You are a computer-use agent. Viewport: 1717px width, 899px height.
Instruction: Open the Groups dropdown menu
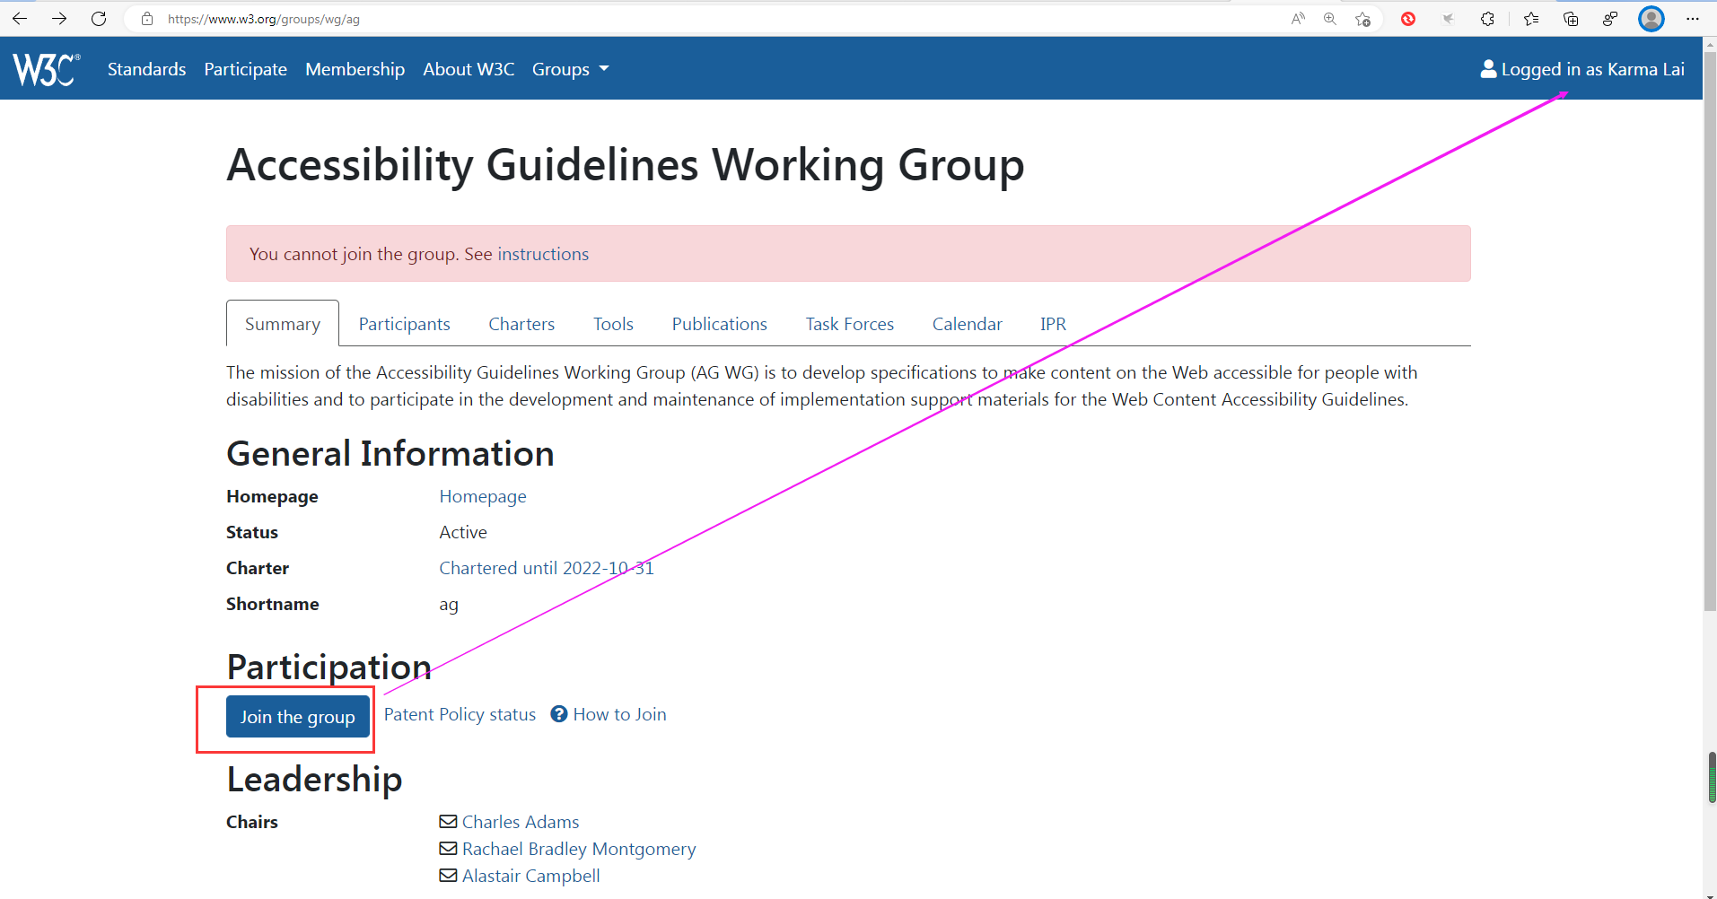569,69
